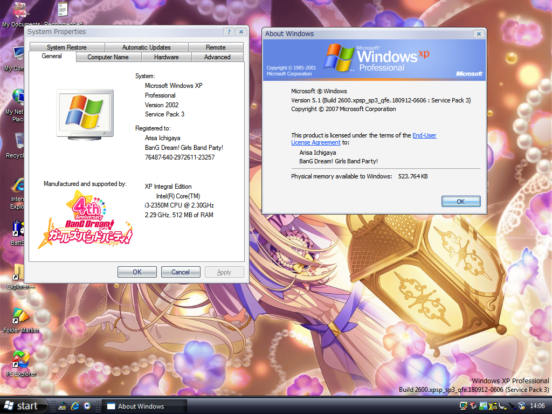Switch to the Advanced tab
Screen dimensions: 552x414
(217, 57)
